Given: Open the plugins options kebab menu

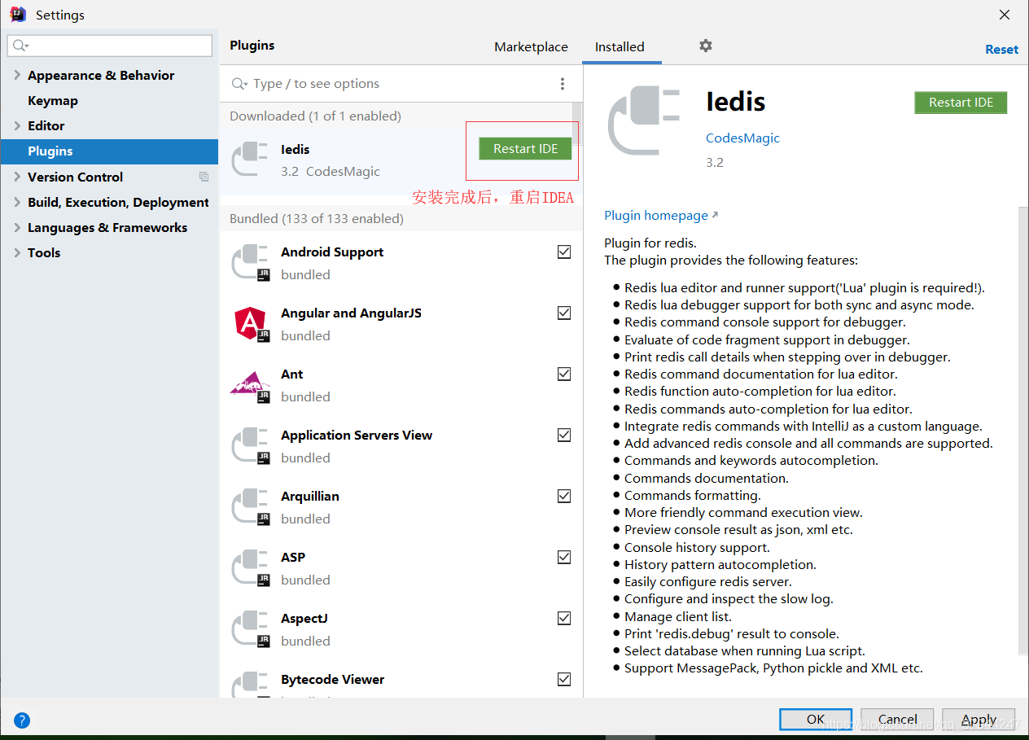Looking at the screenshot, I should pos(562,83).
